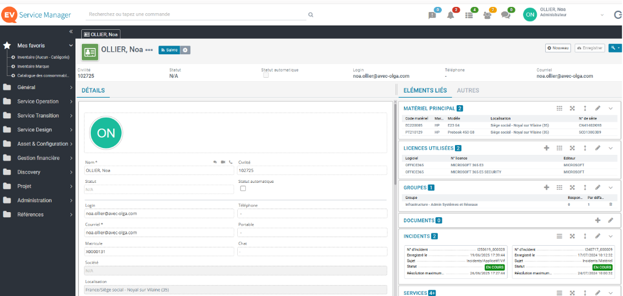Delete the Infrastructure group with the trash icon
This screenshot has width=623, height=296.
(610, 204)
